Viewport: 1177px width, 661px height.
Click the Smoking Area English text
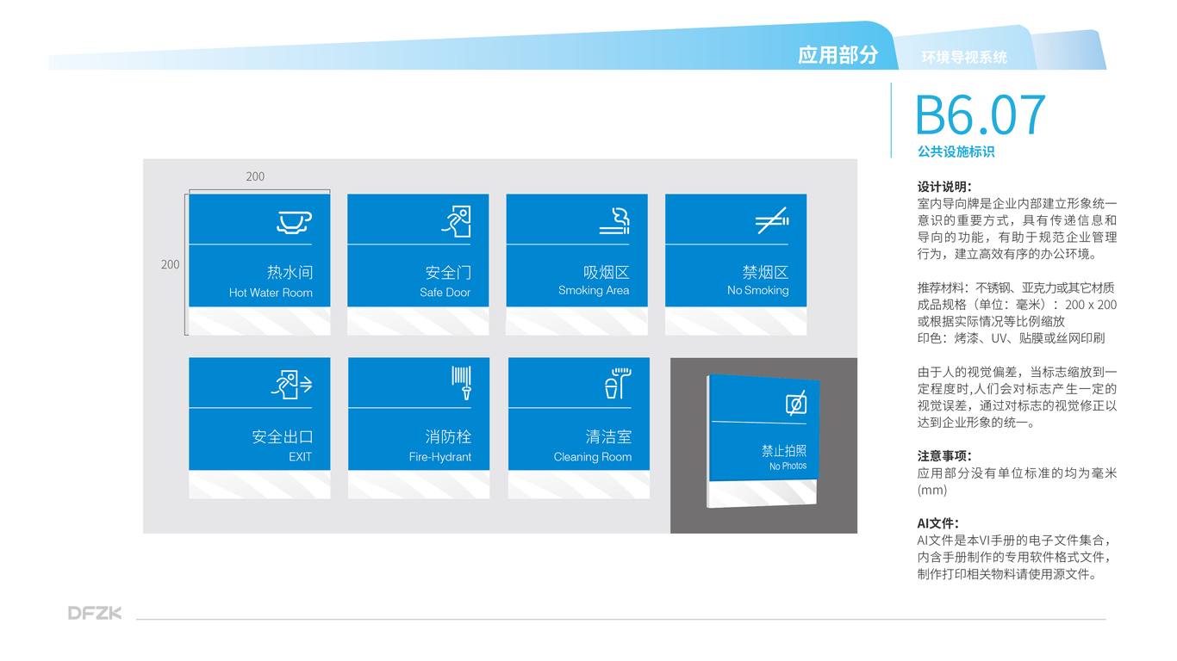coord(594,291)
